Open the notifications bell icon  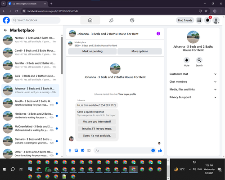pyautogui.click(x=207, y=20)
